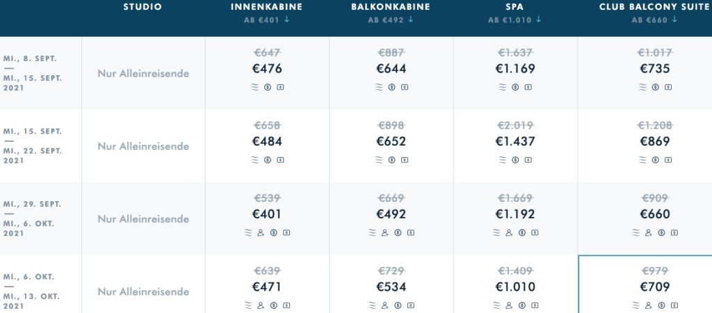Sort by Innenkabine price using AB €401 arrow
The width and height of the screenshot is (712, 313).
click(287, 19)
